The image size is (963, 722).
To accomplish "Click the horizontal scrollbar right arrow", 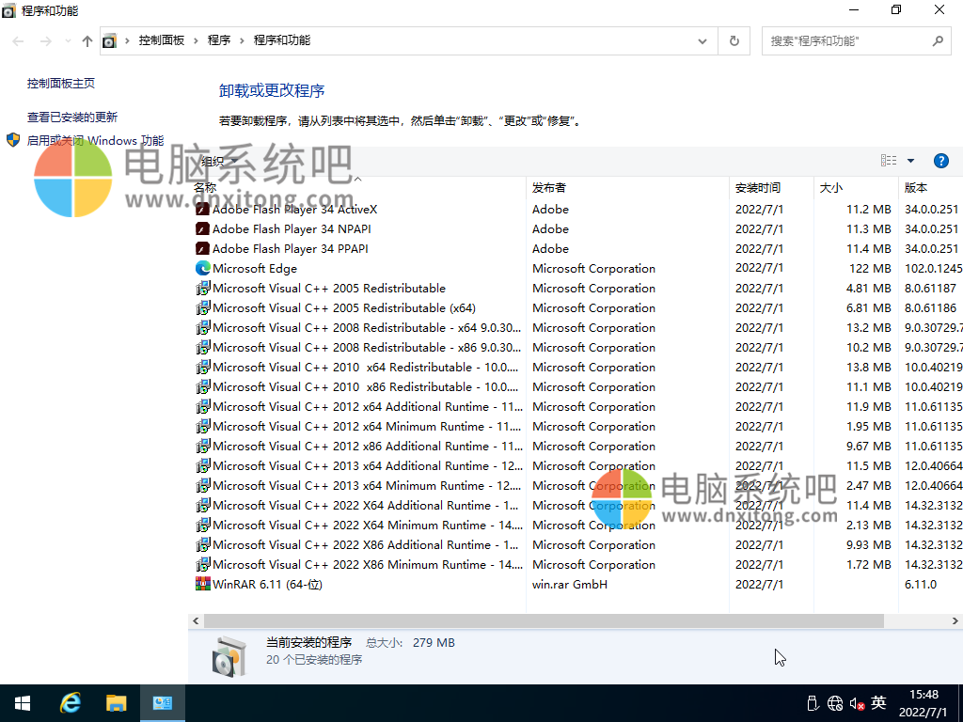I will [956, 621].
